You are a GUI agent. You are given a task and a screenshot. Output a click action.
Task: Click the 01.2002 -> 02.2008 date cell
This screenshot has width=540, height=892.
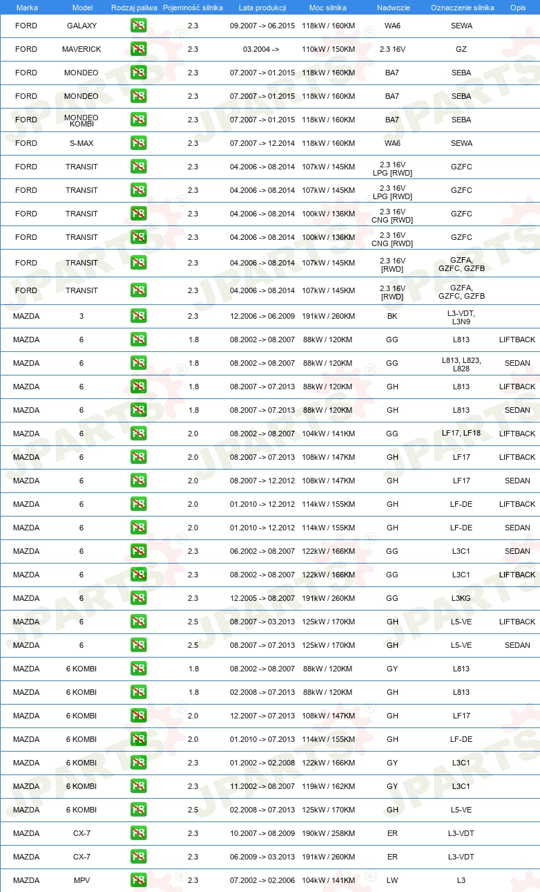(262, 763)
